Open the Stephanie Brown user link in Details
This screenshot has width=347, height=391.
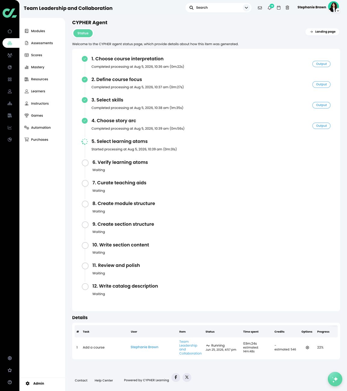click(144, 347)
